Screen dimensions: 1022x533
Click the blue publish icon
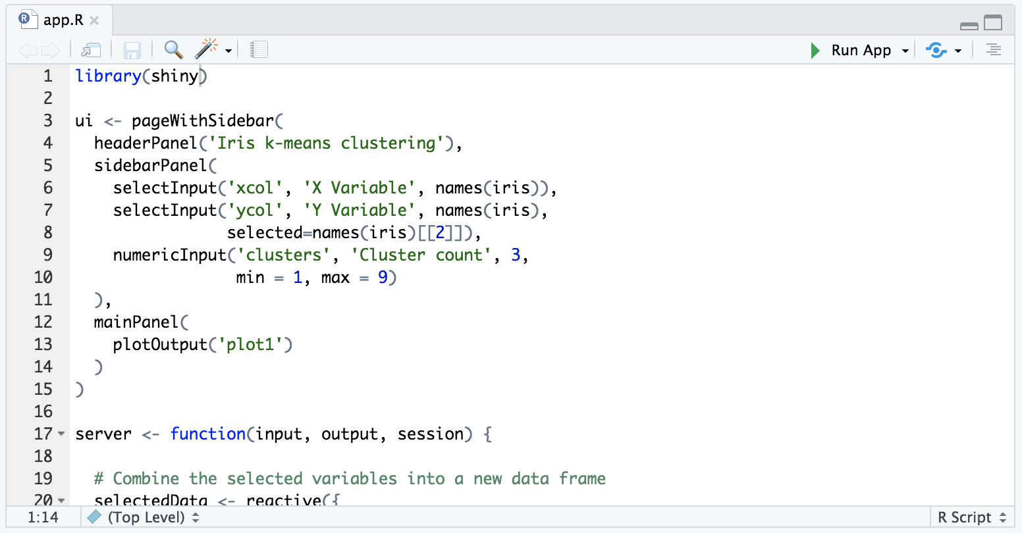pos(936,50)
